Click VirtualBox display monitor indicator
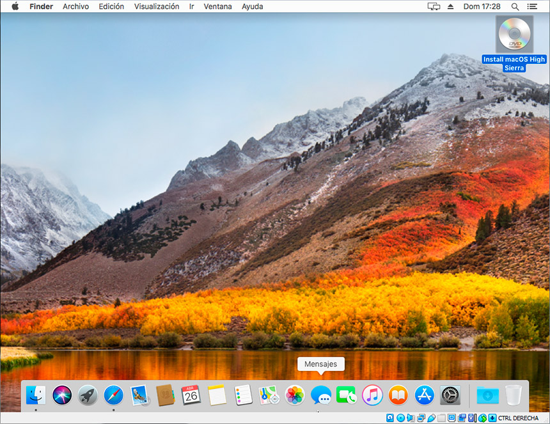Screen dimensions: 550x424 pyautogui.click(x=452, y=418)
